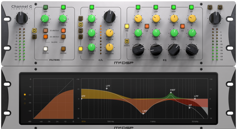This screenshot has width=237, height=129.
Task: Click the M icon above MODE label
Action: [127, 41]
